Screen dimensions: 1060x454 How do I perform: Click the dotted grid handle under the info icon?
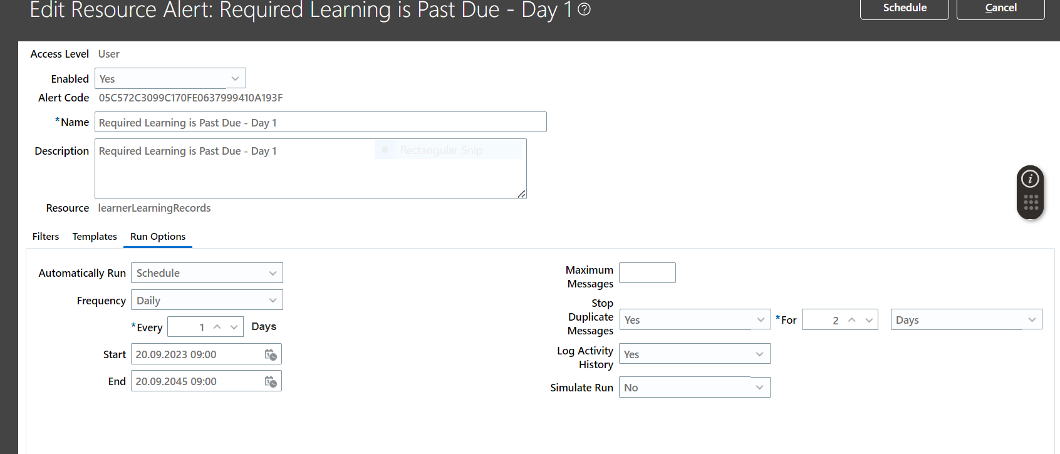tap(1031, 202)
